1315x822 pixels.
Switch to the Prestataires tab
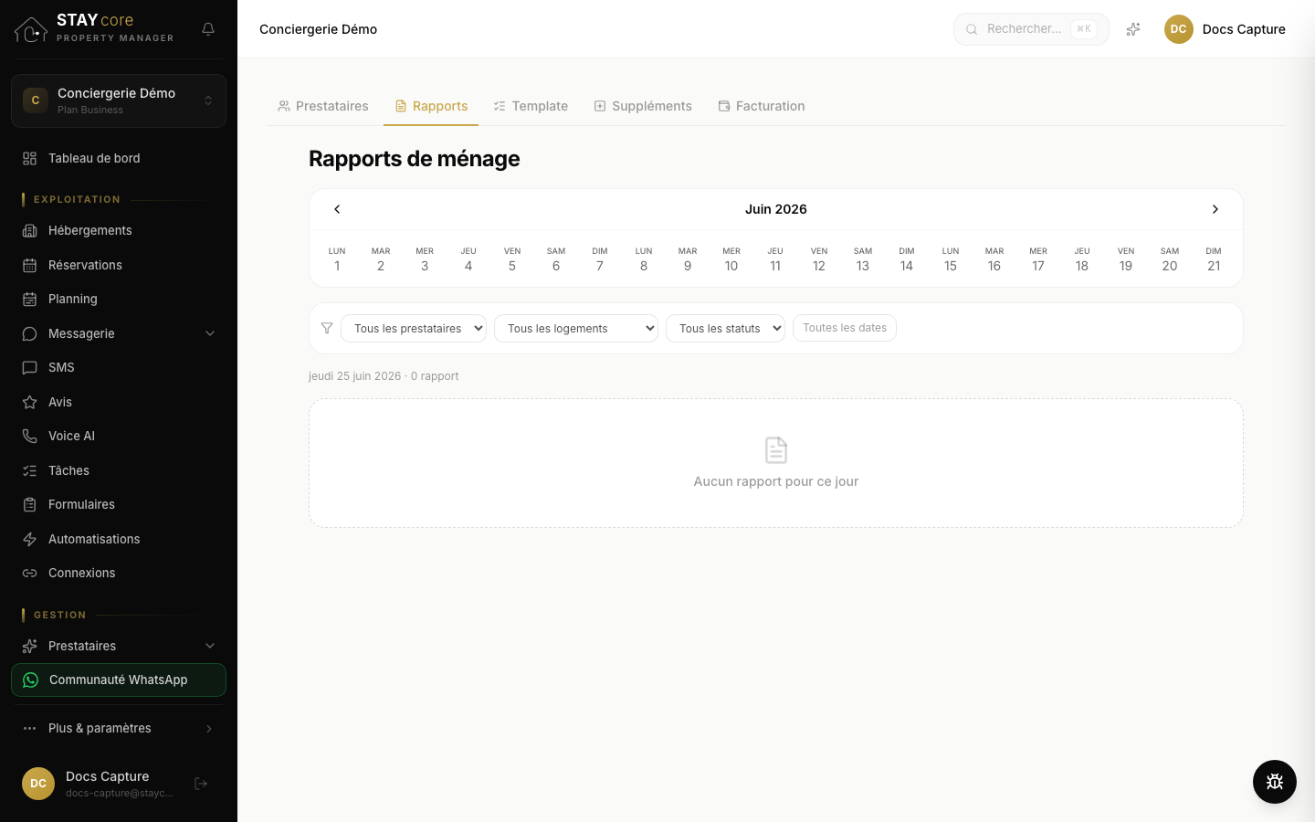coord(323,106)
